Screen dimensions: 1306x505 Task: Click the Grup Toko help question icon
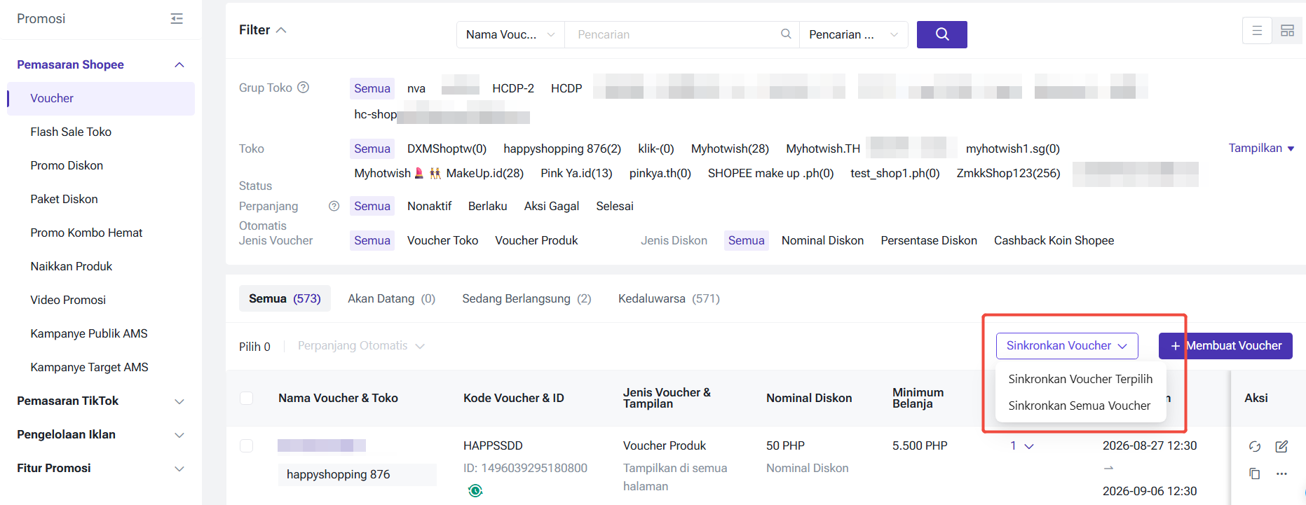click(x=303, y=88)
